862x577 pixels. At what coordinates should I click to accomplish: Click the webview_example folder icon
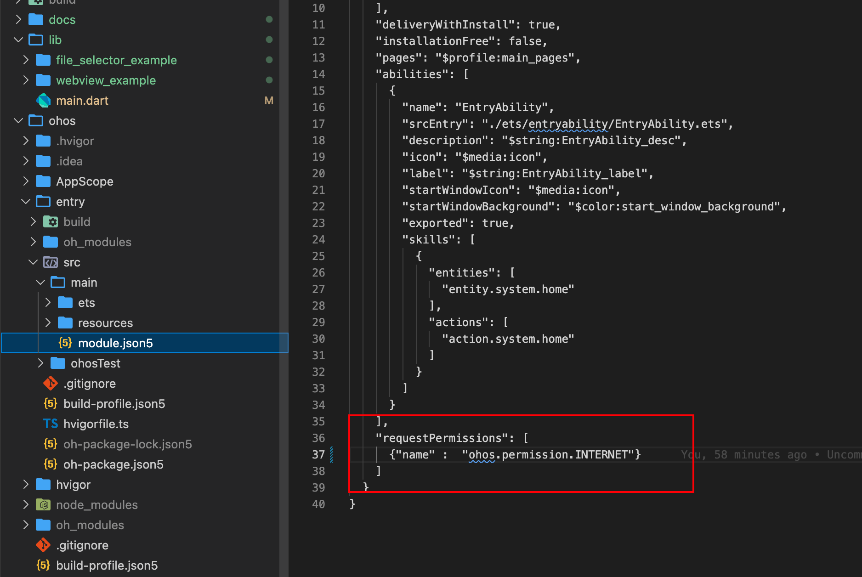(43, 80)
